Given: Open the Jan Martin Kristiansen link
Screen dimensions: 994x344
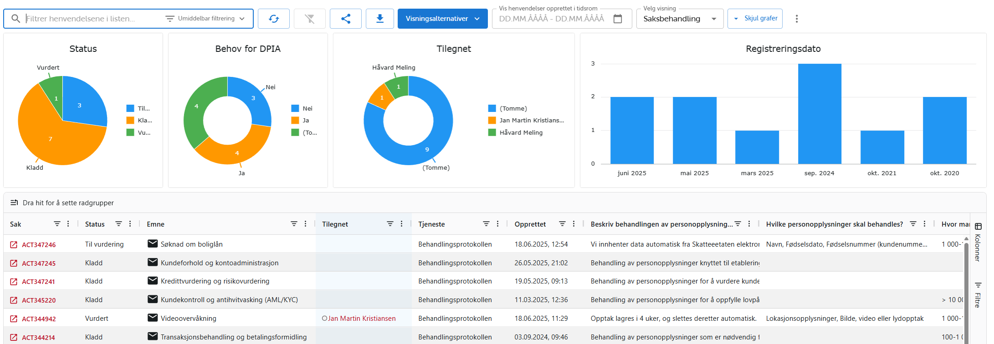Looking at the screenshot, I should [361, 319].
